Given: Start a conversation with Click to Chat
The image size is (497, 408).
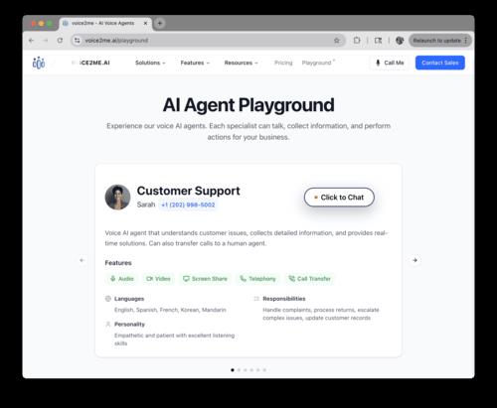Looking at the screenshot, I should click(x=339, y=198).
